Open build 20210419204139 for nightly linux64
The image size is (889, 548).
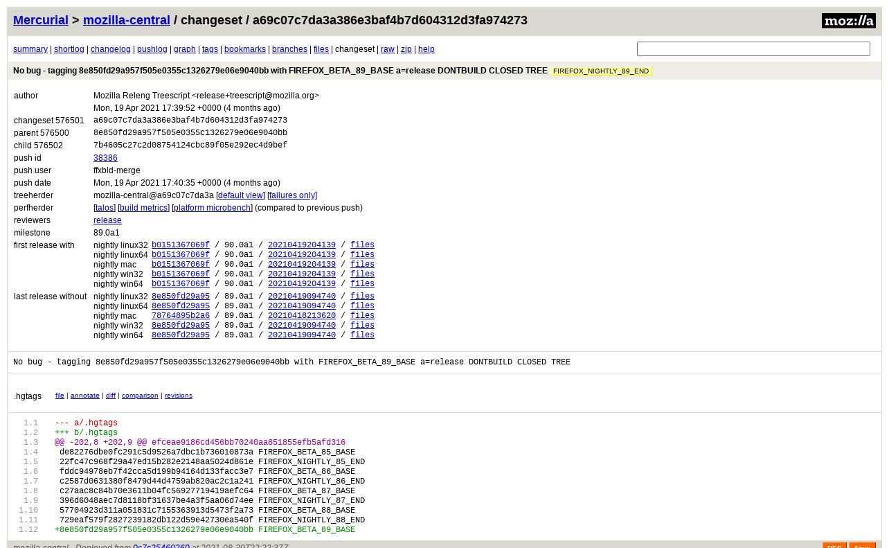pos(302,255)
